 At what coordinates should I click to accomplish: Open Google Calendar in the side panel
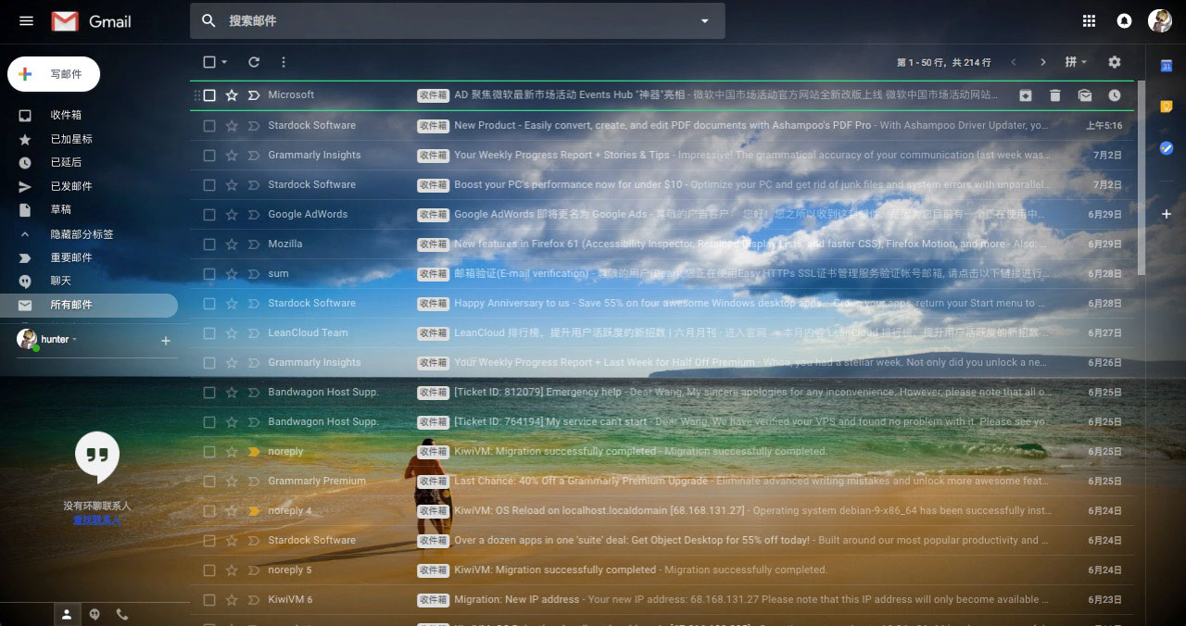click(x=1167, y=66)
